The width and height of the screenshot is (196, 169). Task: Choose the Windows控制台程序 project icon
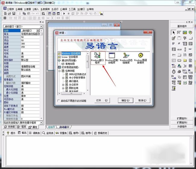click(112, 58)
